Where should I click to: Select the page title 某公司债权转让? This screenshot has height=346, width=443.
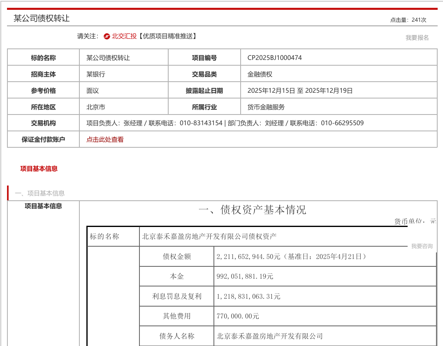[x=42, y=18]
